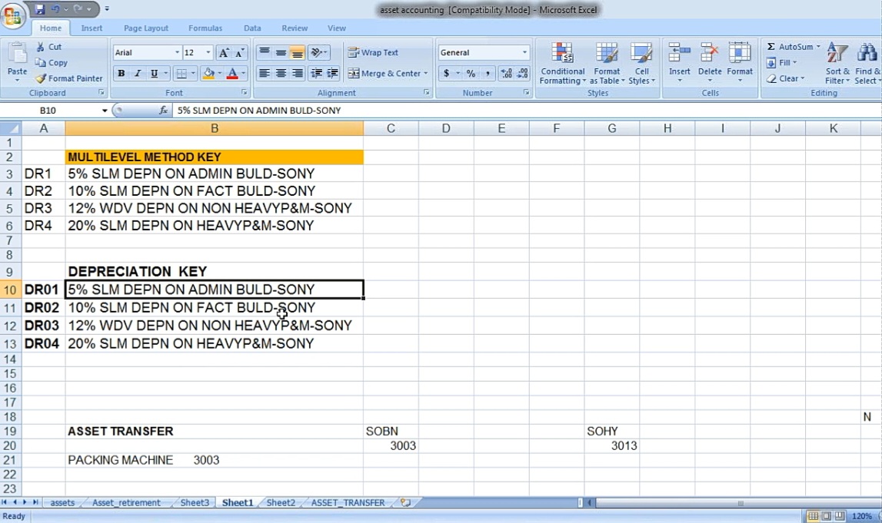
Task: Toggle Italic formatting
Action: (137, 74)
